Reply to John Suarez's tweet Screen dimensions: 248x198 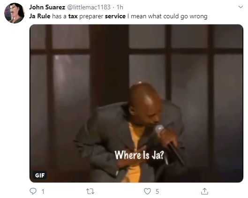(x=33, y=191)
